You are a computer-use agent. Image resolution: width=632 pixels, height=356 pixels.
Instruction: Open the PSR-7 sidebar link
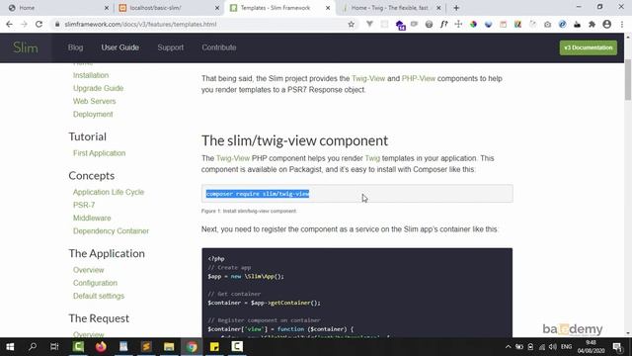tap(84, 205)
